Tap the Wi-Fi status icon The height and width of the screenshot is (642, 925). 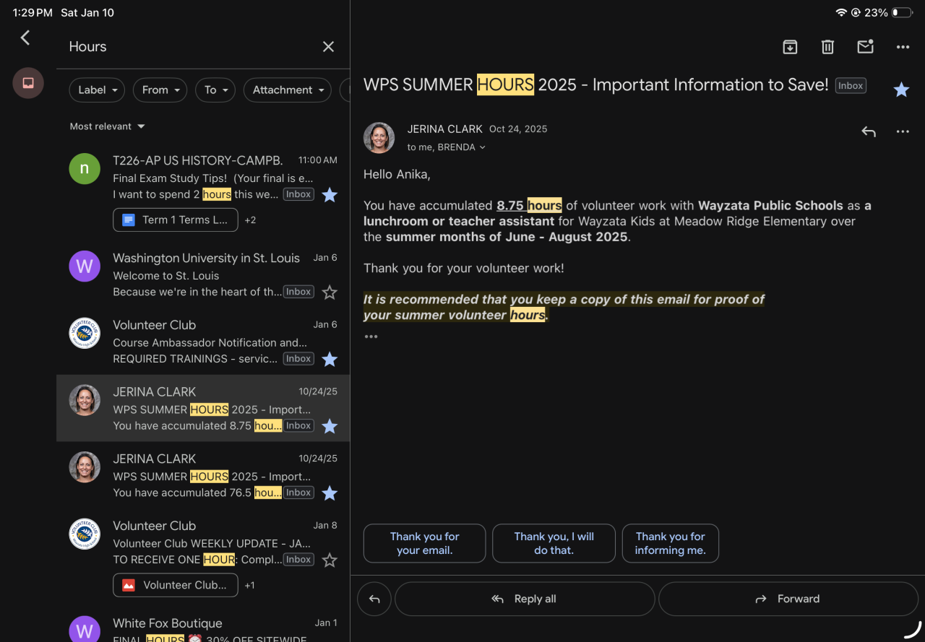tap(841, 12)
